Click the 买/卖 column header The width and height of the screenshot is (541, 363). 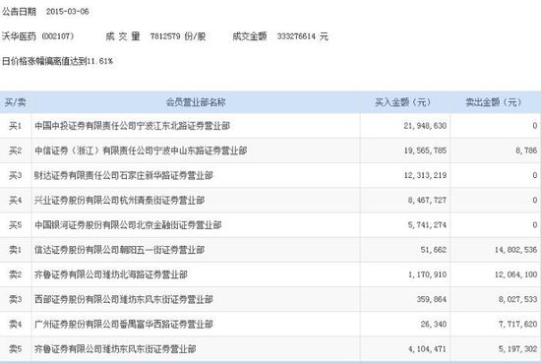[x=15, y=102]
